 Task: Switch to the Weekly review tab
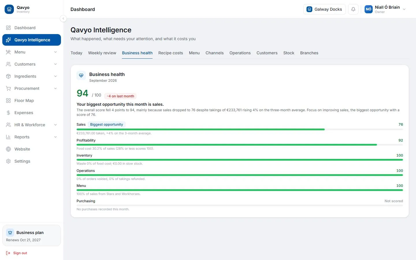point(102,53)
